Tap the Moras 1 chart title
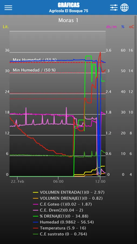Screen dimensions: 137x244 point(68,20)
